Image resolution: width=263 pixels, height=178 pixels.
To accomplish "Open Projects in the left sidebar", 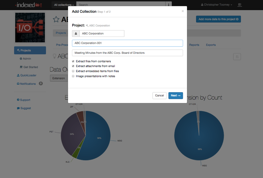I will (x=30, y=51).
